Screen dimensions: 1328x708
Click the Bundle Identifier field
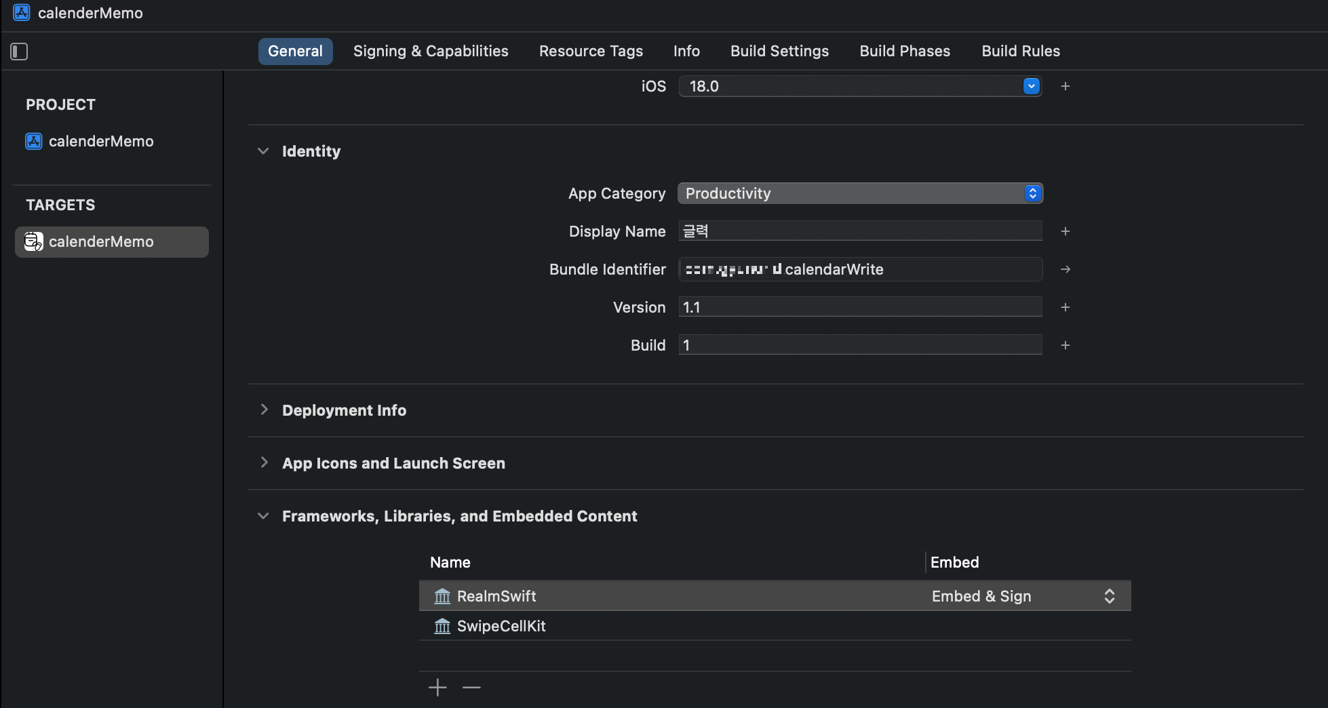[860, 269]
